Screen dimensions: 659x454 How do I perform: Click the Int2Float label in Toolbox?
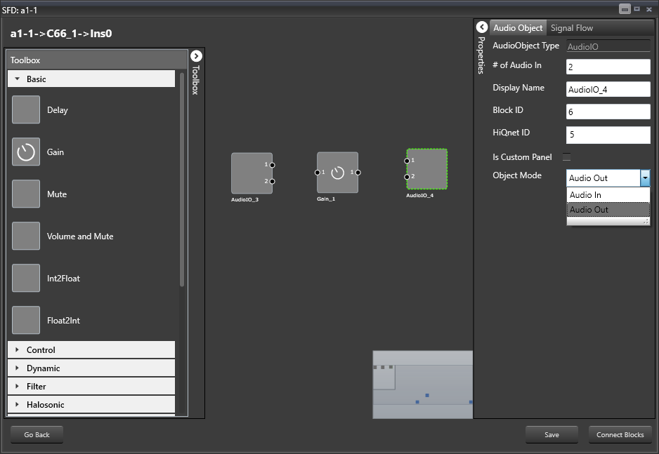[x=63, y=278]
